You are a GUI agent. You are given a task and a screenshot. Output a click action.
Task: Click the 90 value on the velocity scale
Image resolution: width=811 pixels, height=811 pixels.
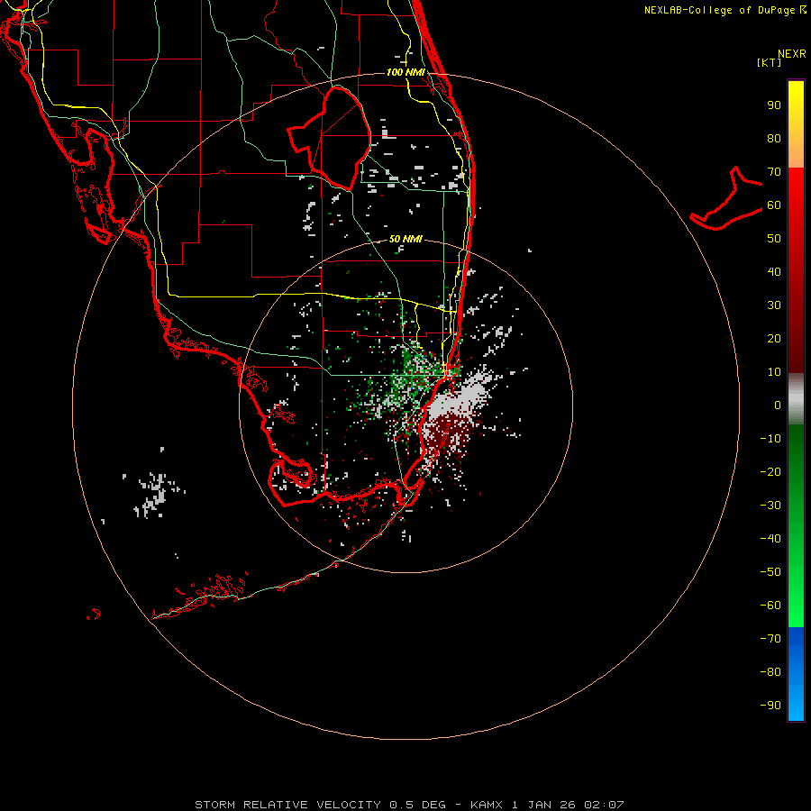[x=774, y=105]
